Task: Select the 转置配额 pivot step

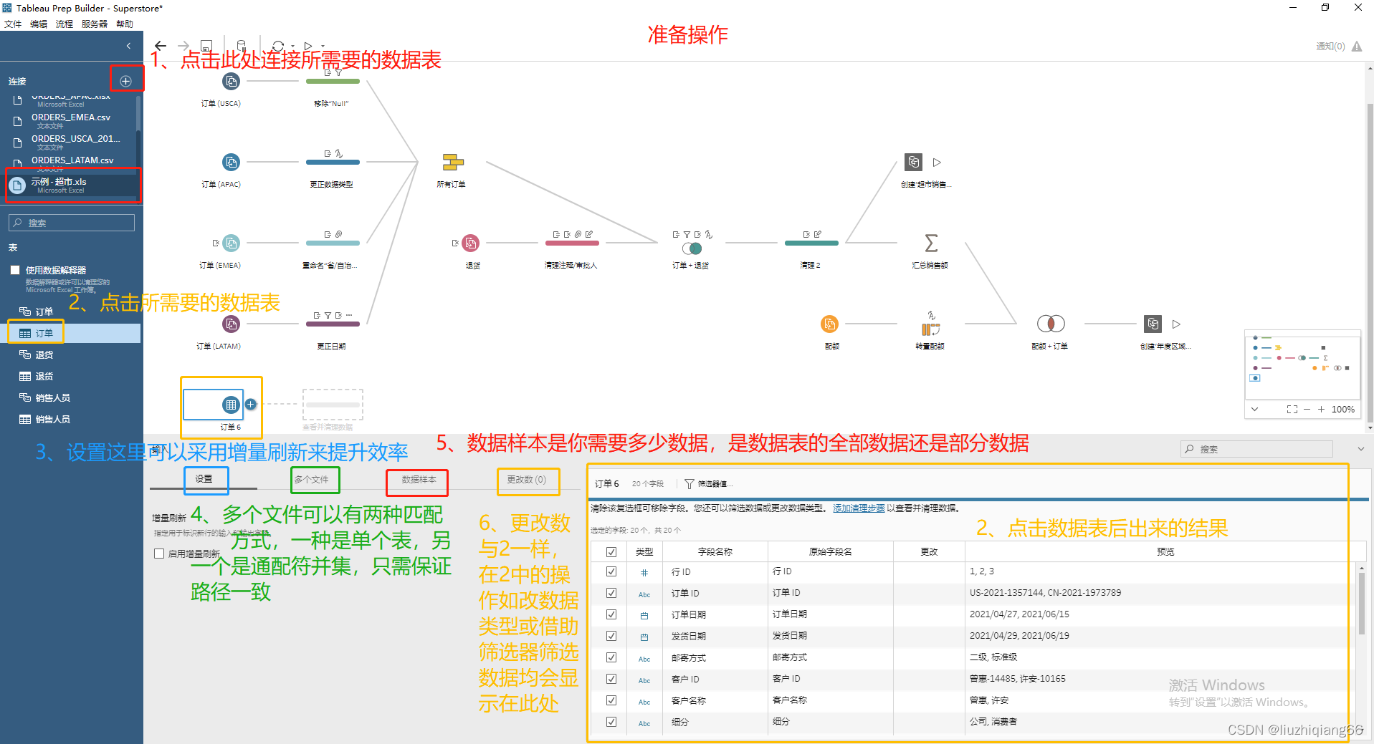Action: click(x=931, y=329)
